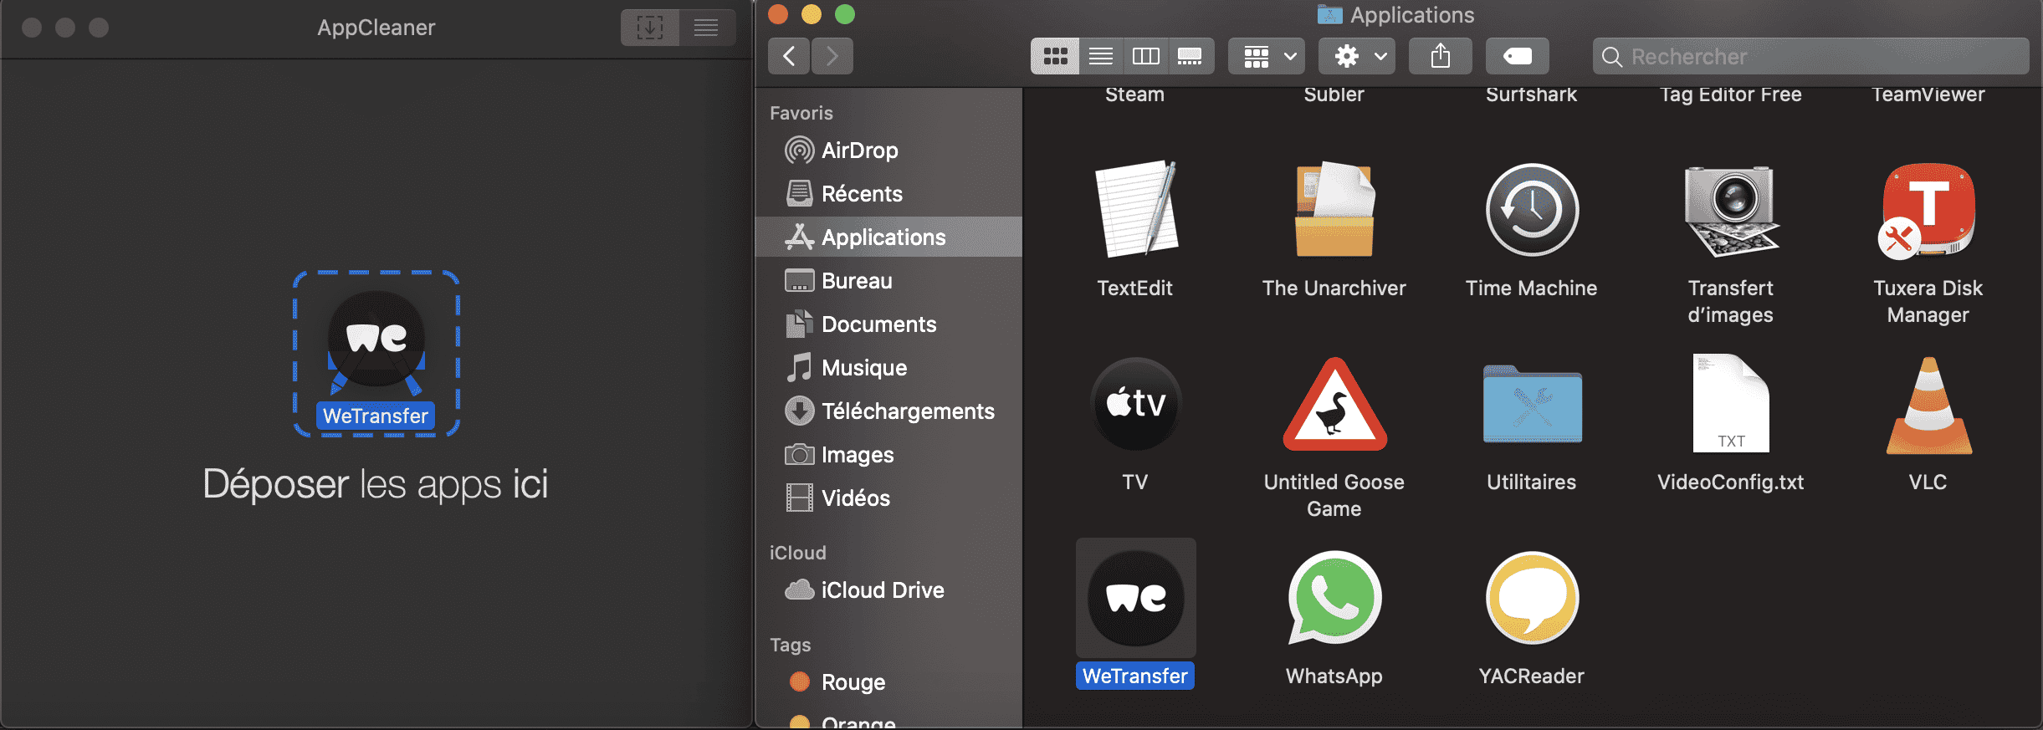The height and width of the screenshot is (730, 2043).
Task: Click the Tags sidebar section header
Action: (x=791, y=645)
